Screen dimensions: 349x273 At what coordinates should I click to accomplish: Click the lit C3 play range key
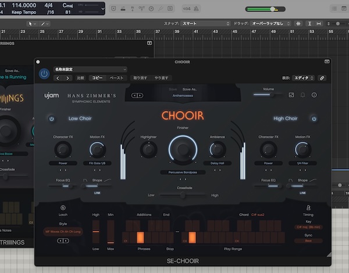point(193,238)
